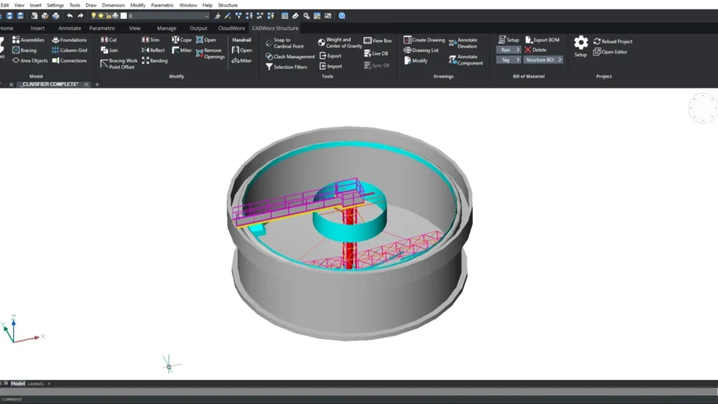Click the Bracing tool in Model panel
This screenshot has width=718, height=404.
pyautogui.click(x=25, y=50)
